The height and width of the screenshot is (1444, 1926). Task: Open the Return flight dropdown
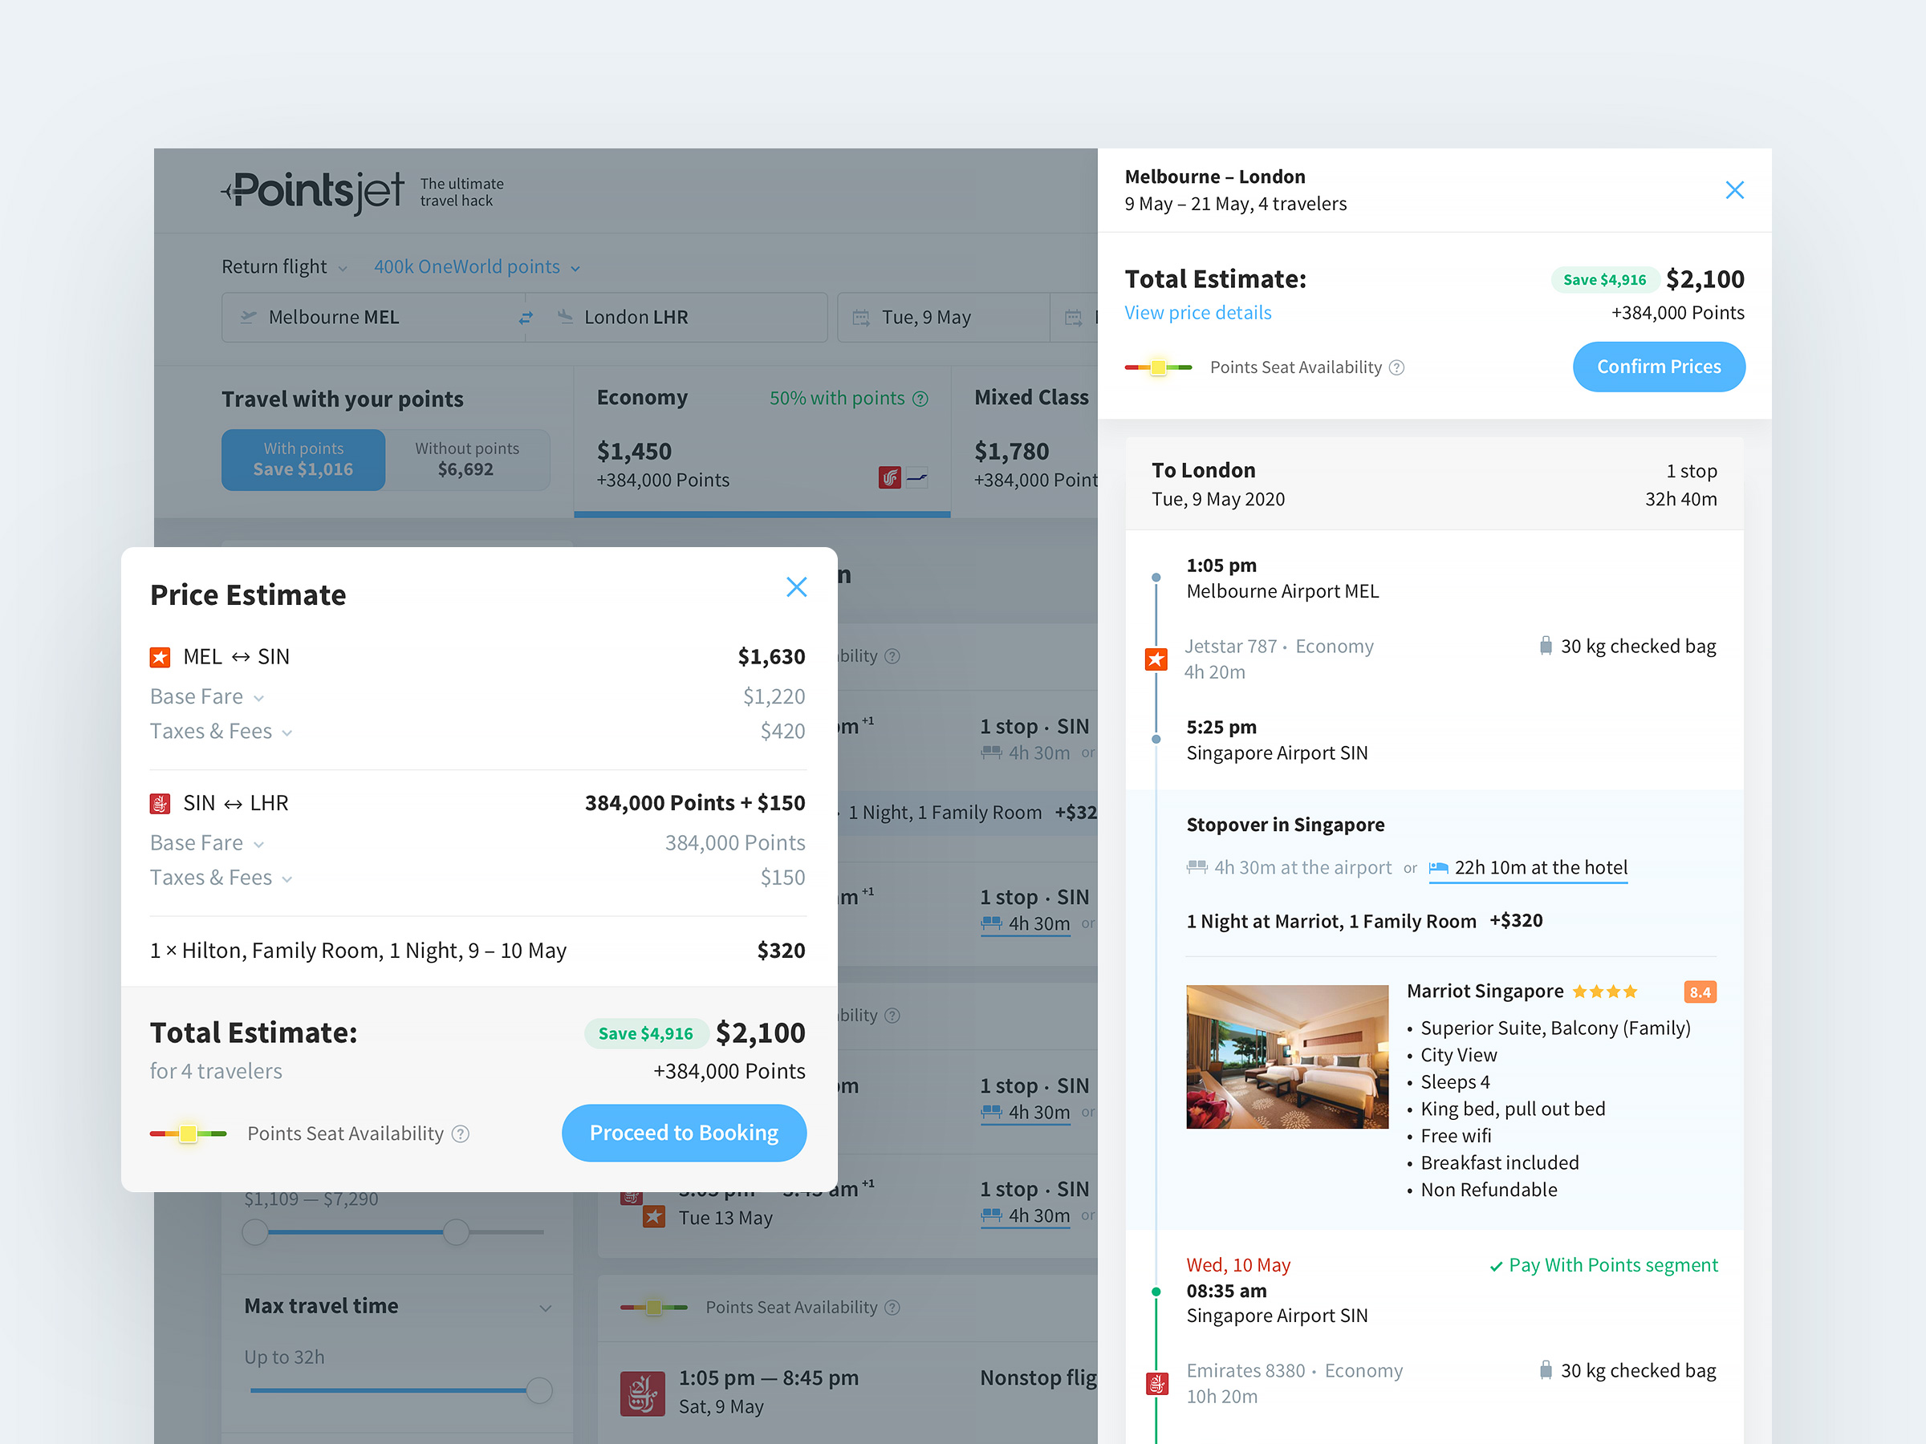coord(284,266)
